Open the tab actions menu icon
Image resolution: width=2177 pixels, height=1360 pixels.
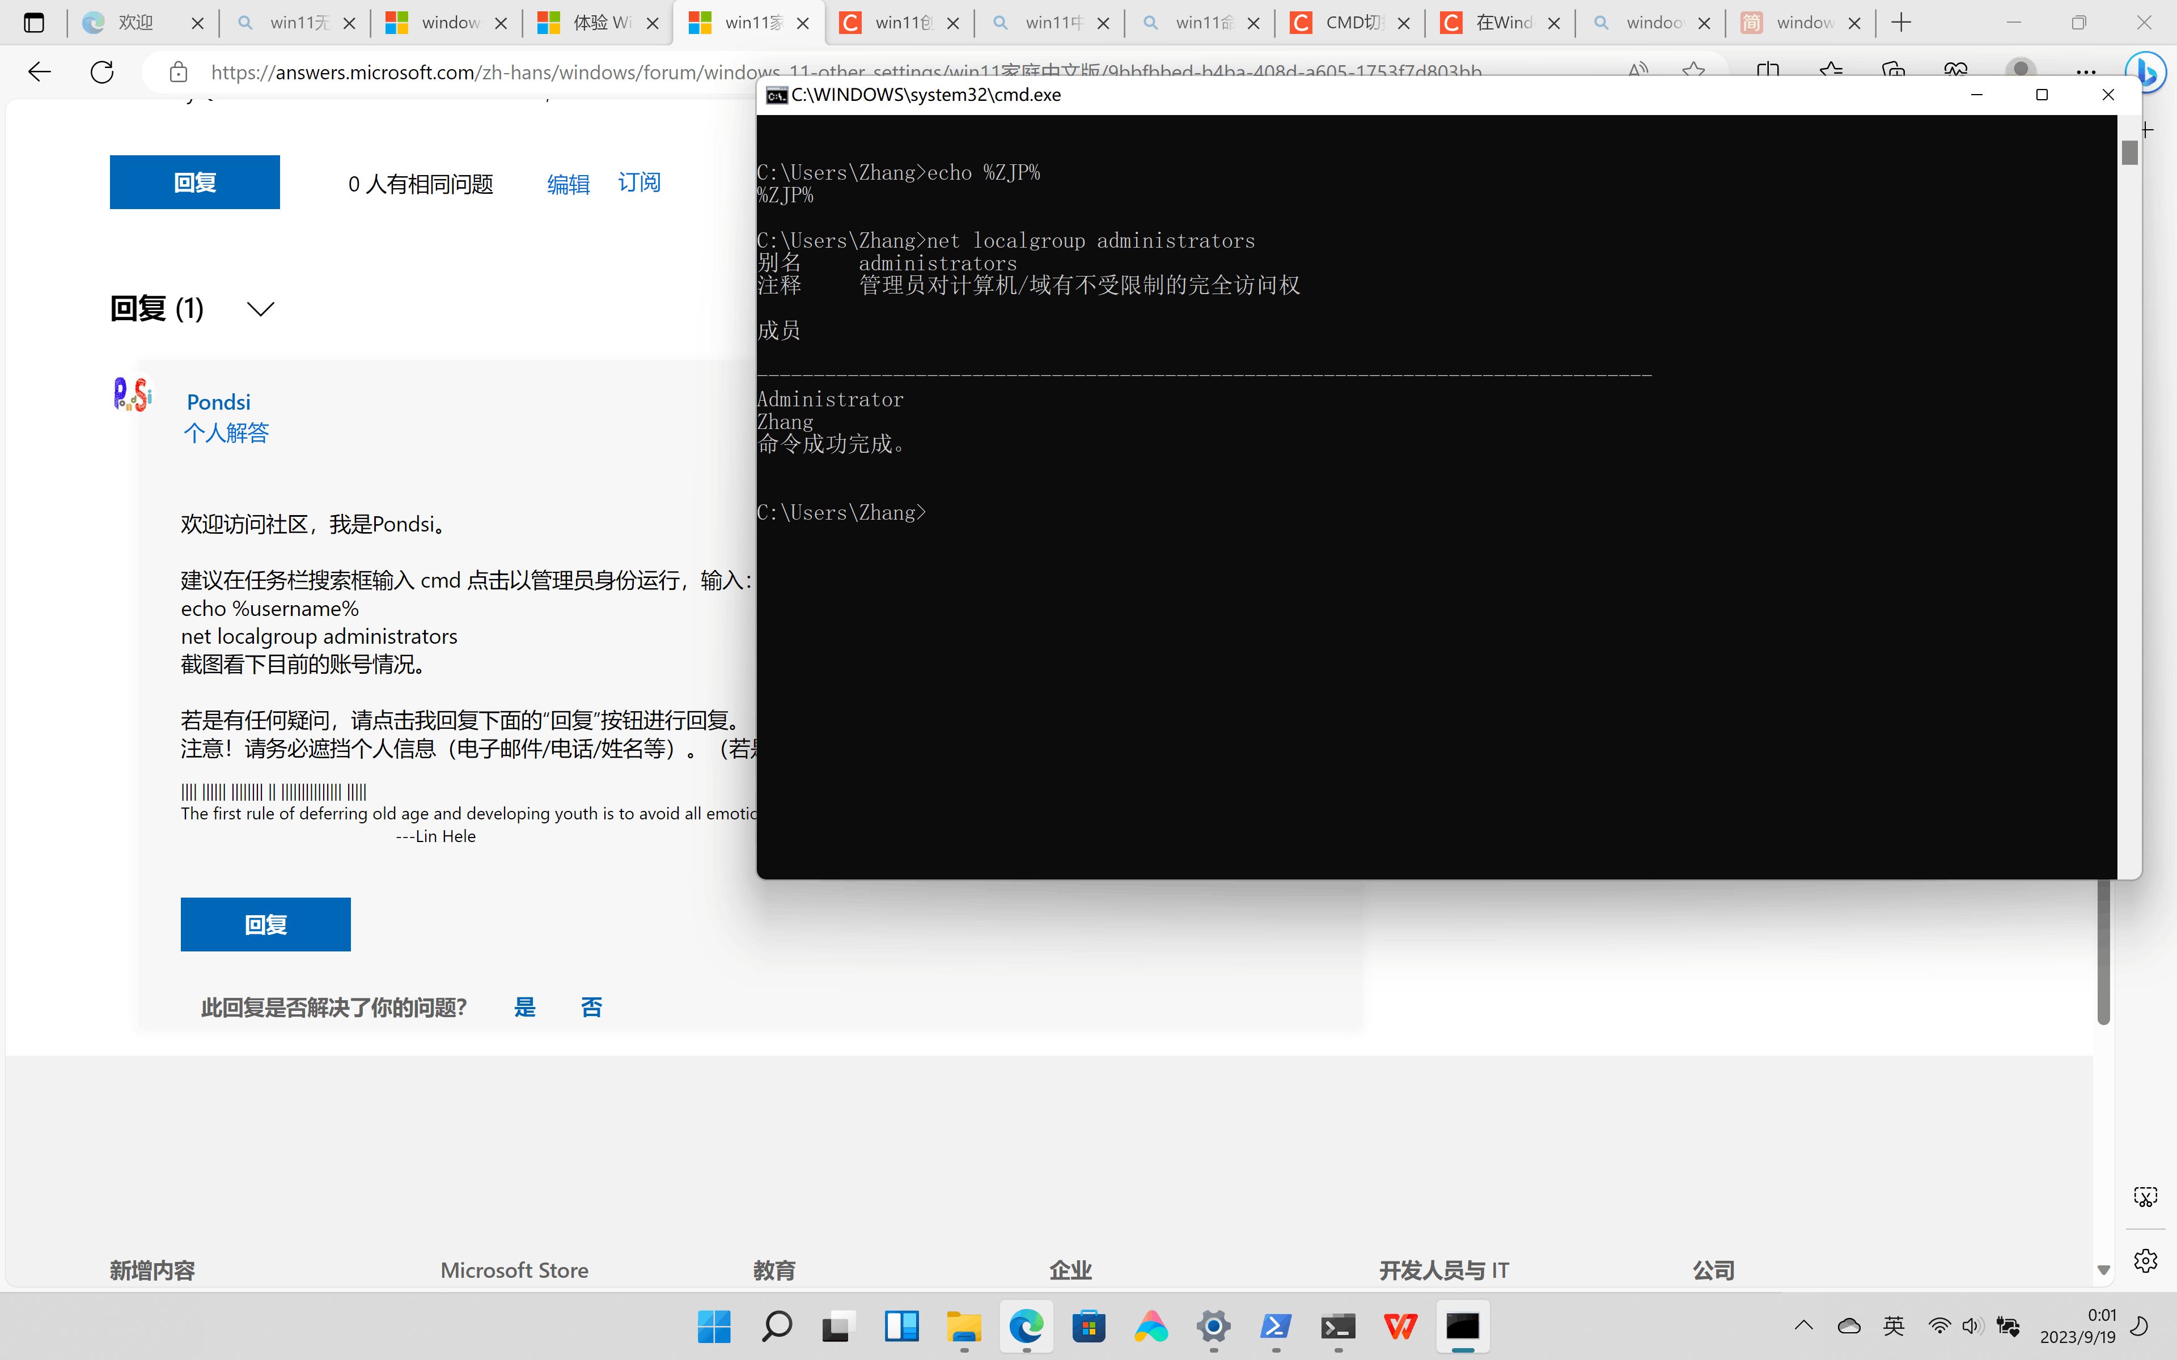coord(34,23)
